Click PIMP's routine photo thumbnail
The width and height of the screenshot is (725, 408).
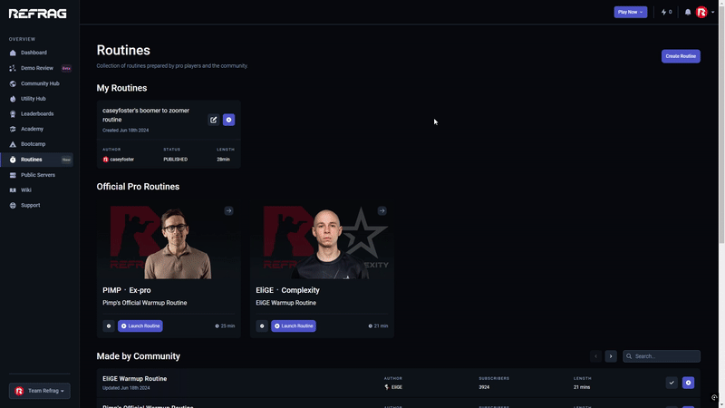[x=169, y=240]
